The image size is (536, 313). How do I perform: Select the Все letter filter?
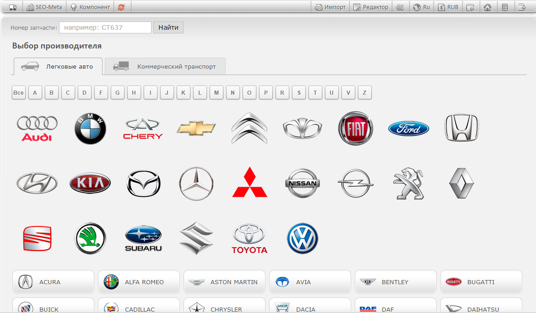pos(18,92)
